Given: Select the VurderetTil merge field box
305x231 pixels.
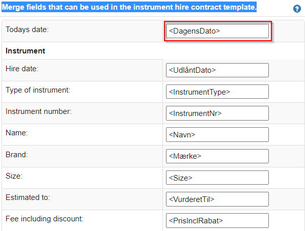Looking at the screenshot, I should (x=217, y=199).
